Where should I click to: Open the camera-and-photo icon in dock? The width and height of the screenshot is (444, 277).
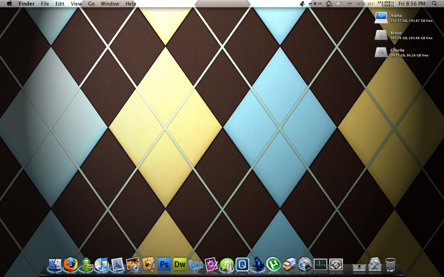[133, 265]
